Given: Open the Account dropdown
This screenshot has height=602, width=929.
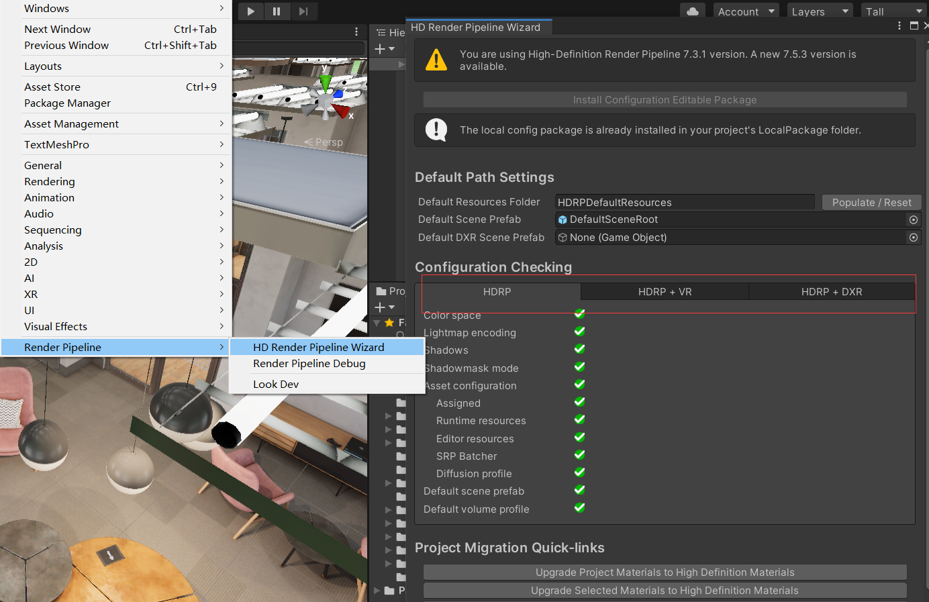Looking at the screenshot, I should tap(746, 11).
